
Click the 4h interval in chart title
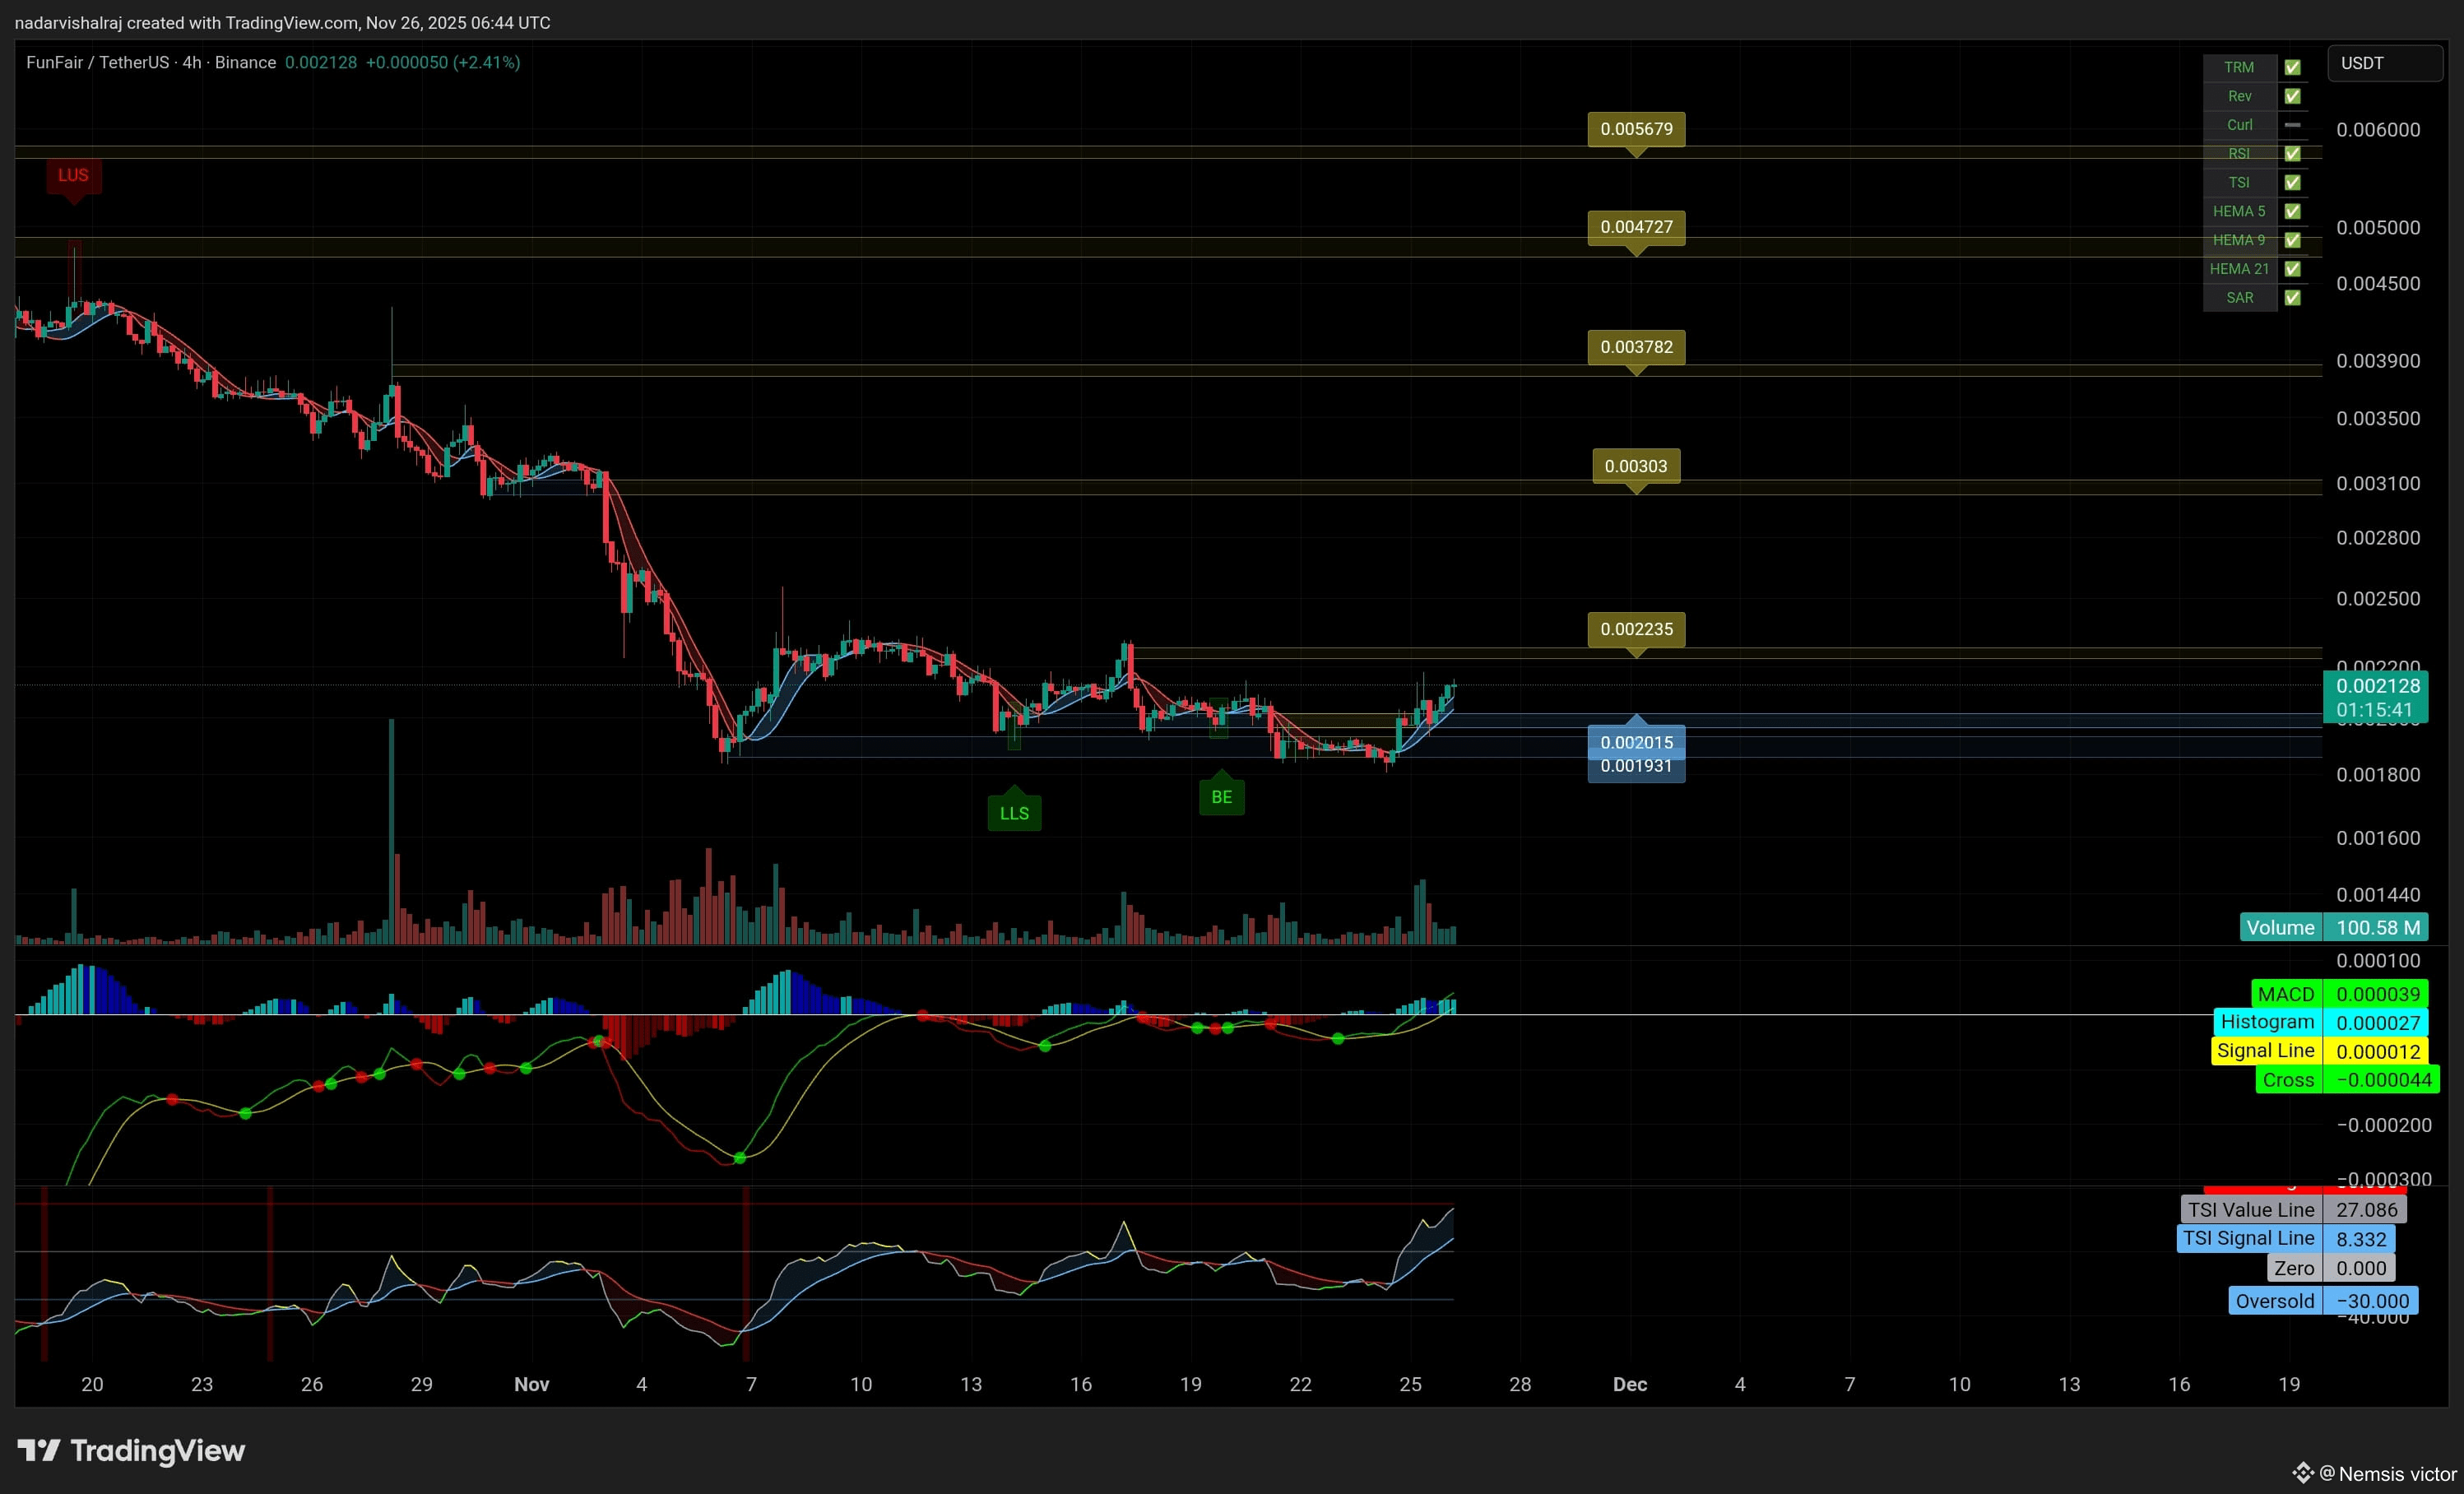pyautogui.click(x=192, y=62)
